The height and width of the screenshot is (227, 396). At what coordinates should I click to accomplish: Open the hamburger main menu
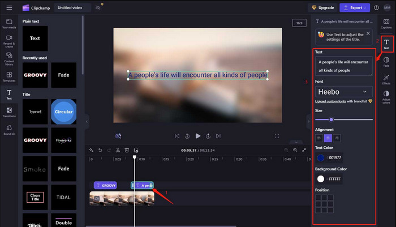(10, 7)
